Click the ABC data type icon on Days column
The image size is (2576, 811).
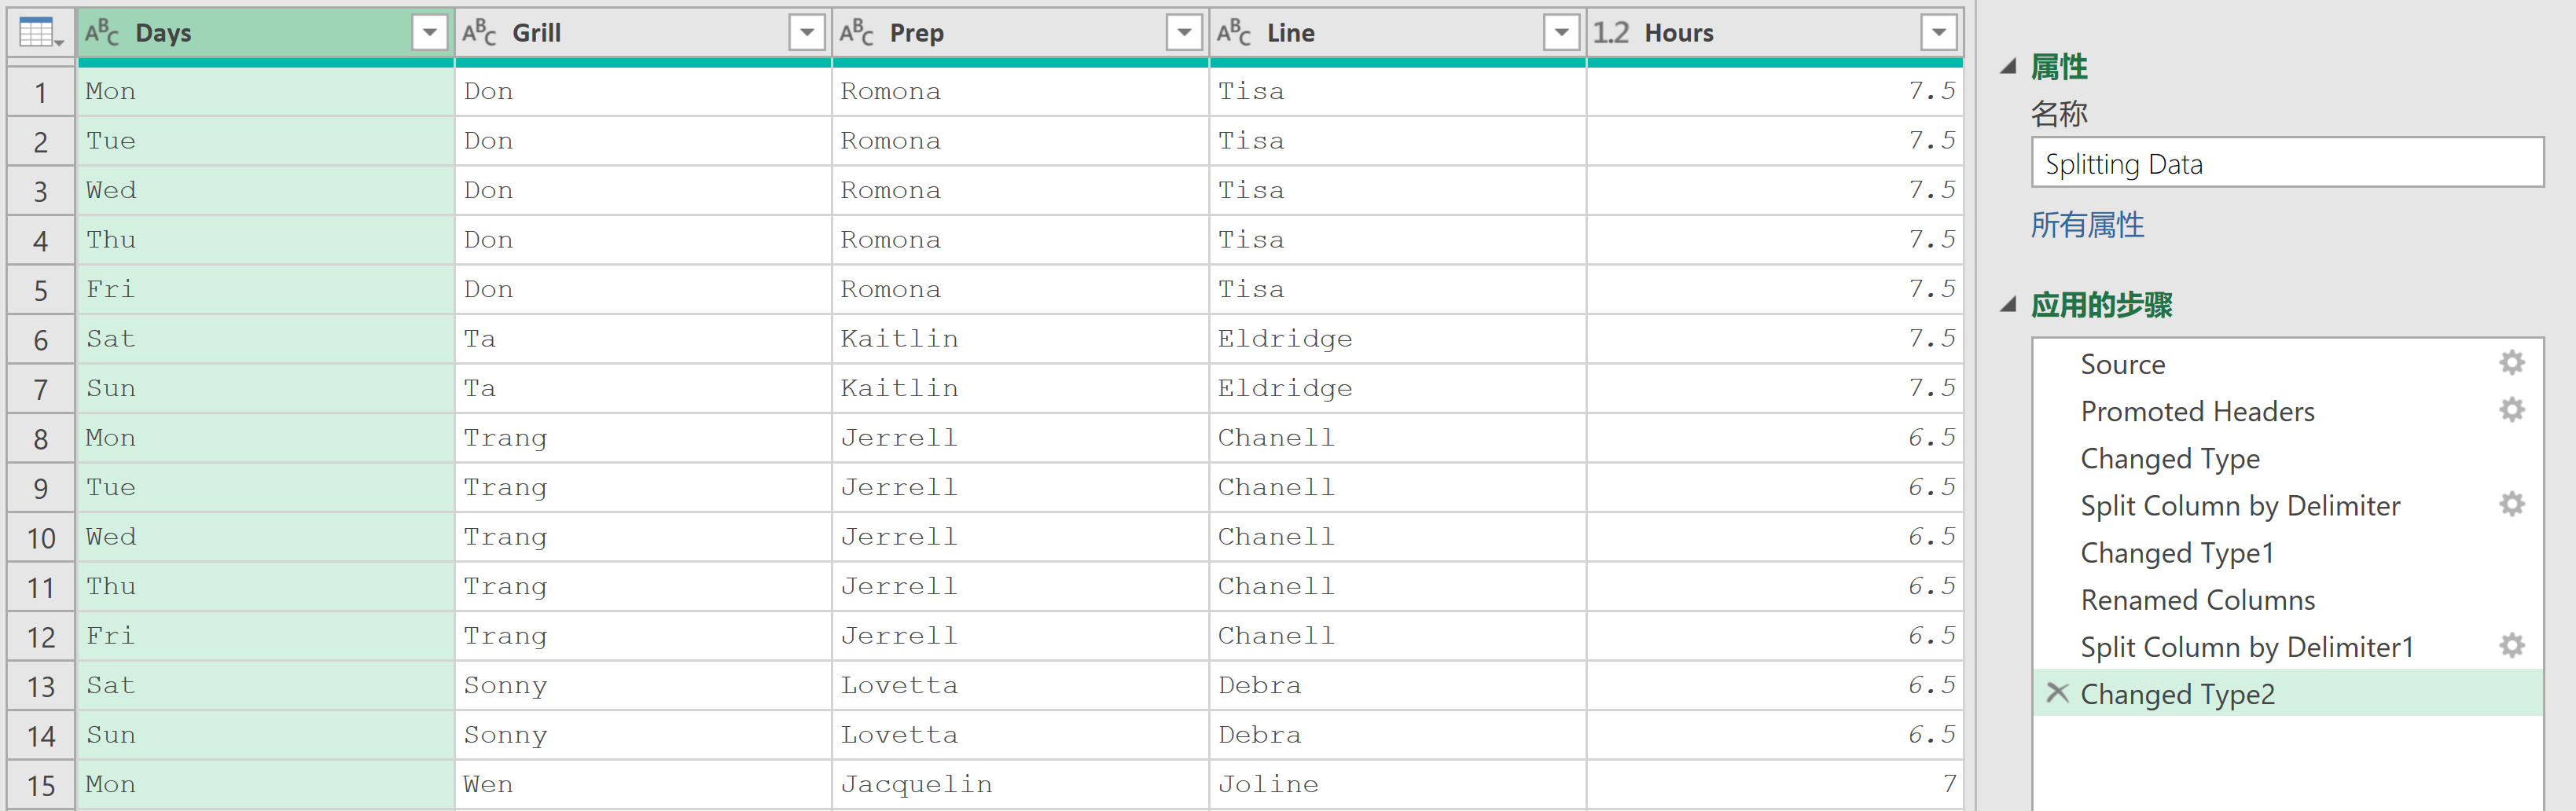click(102, 33)
